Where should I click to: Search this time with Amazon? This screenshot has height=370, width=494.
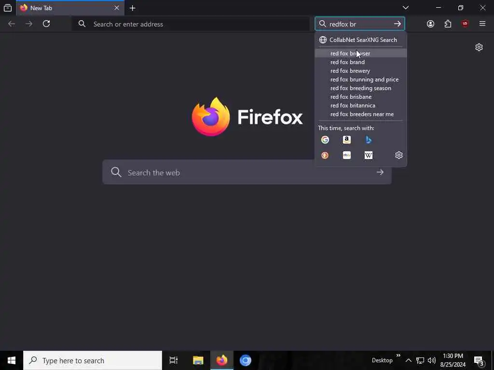point(347,140)
